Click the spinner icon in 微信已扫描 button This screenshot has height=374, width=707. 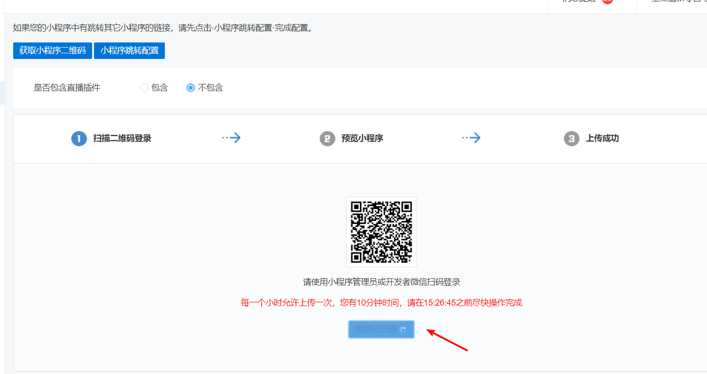pos(403,330)
